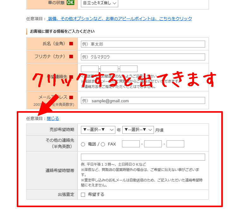Open the 売却希望時期 year dropdown

98,130
